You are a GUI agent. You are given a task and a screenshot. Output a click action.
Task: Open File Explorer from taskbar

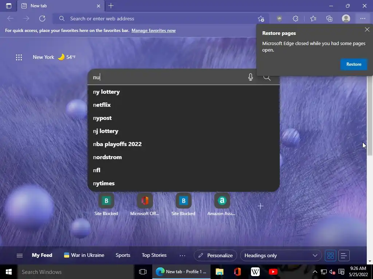coord(220,272)
